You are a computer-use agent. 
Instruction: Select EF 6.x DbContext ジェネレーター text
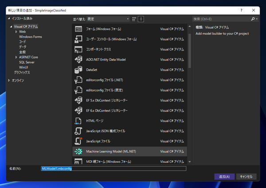(107, 111)
